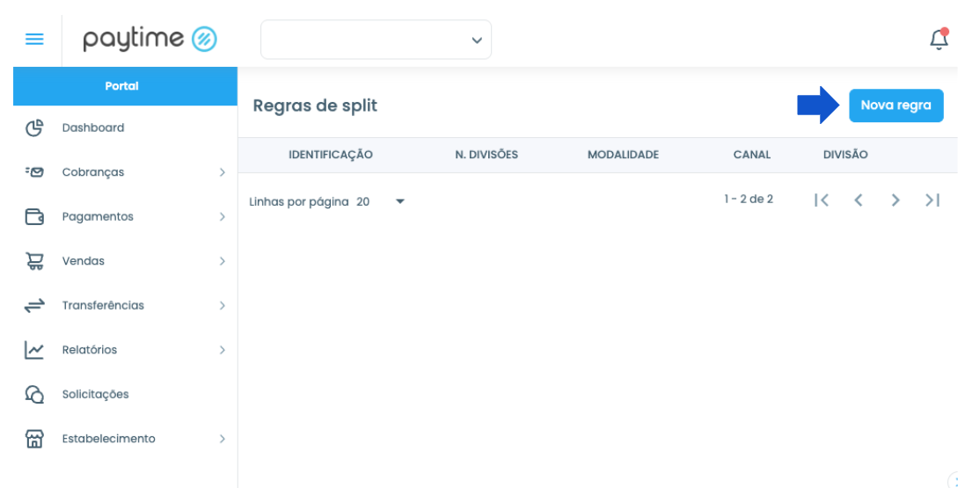Click the notification bell icon
Viewport: 972px width, 488px height.
pyautogui.click(x=939, y=39)
